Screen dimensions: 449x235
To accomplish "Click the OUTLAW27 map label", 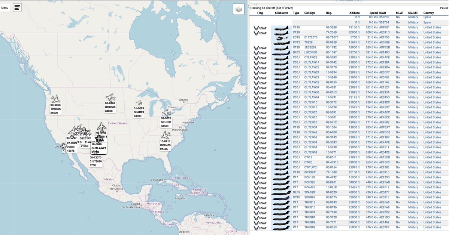I will point(99,148).
